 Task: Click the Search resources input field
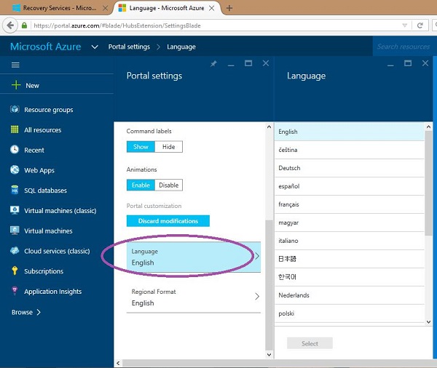(x=403, y=47)
